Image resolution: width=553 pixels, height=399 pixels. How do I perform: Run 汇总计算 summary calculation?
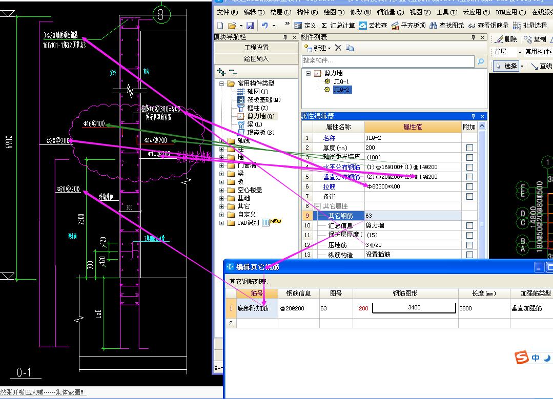338,26
